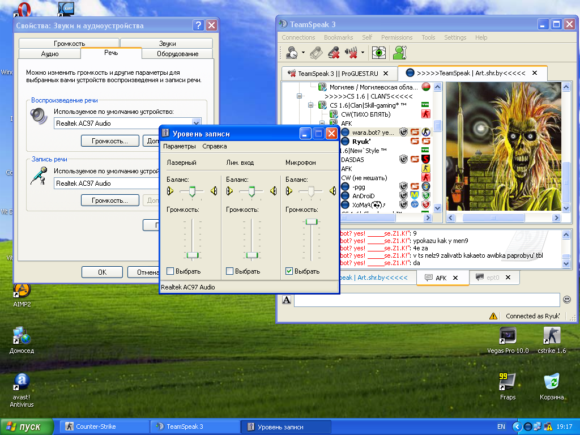The height and width of the screenshot is (435, 580).
Task: Click Отмена in the Свойства dialog
Action: 144,272
